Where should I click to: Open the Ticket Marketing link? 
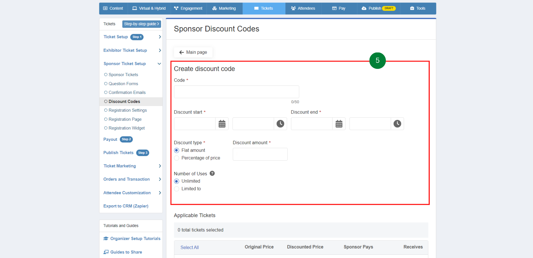coord(120,166)
